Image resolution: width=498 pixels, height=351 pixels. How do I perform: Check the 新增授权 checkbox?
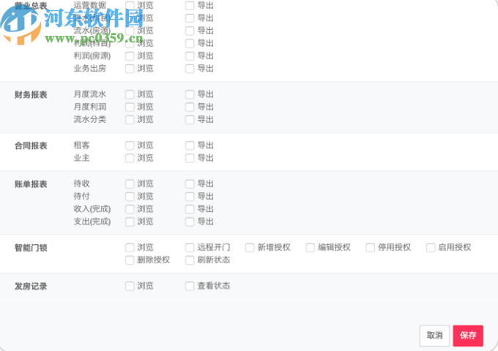click(x=250, y=248)
